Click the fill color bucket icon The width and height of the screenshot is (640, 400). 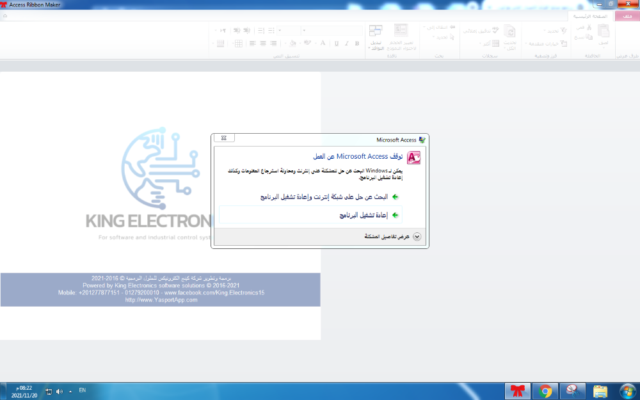coord(292,44)
